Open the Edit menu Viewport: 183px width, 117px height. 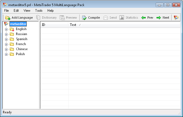pyautogui.click(x=16, y=11)
